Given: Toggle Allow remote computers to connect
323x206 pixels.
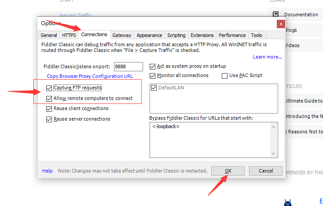Looking at the screenshot, I should tap(49, 99).
